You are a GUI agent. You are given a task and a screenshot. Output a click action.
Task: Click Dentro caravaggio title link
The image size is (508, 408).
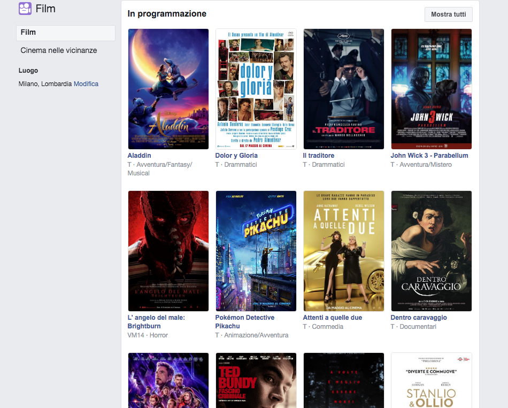point(419,318)
